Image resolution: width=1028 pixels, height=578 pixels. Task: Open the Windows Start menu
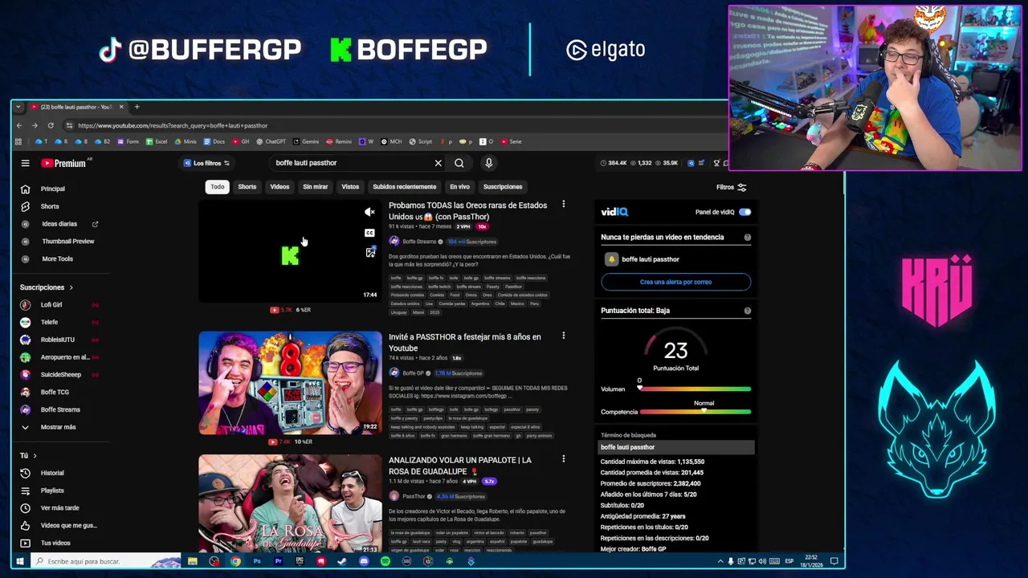pos(19,561)
